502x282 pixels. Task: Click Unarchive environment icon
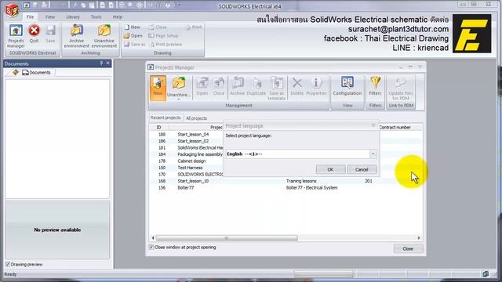click(x=104, y=36)
